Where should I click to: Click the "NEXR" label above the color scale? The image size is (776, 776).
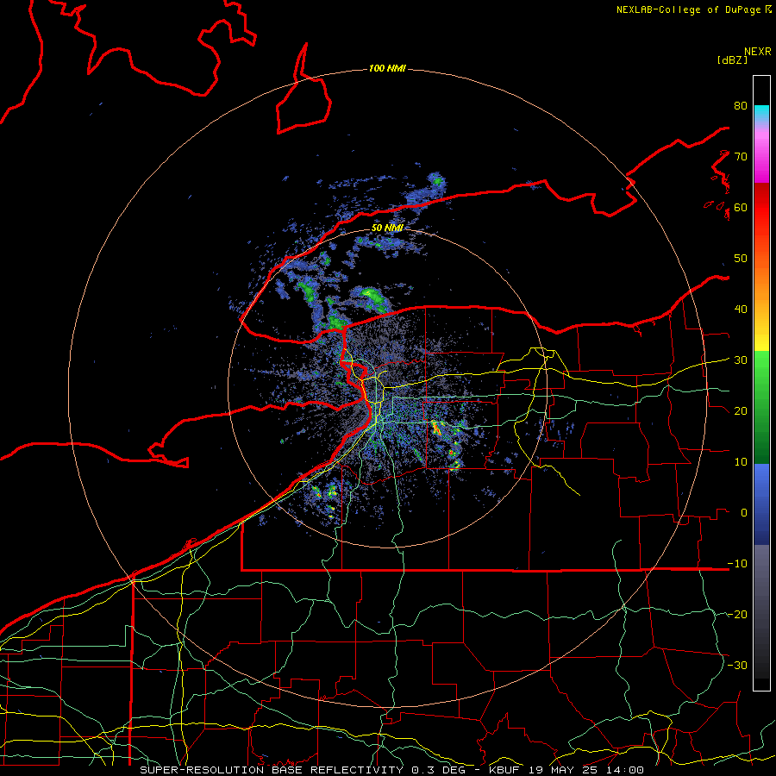(x=758, y=52)
